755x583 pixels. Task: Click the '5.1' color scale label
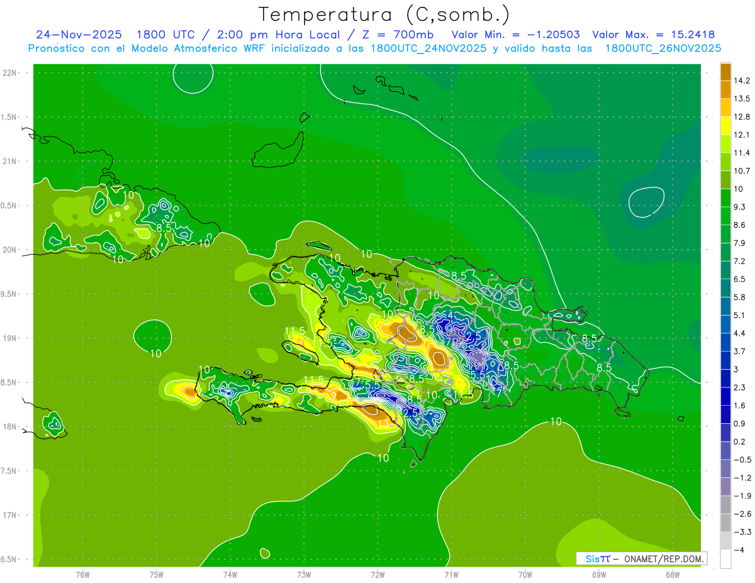[x=739, y=315]
